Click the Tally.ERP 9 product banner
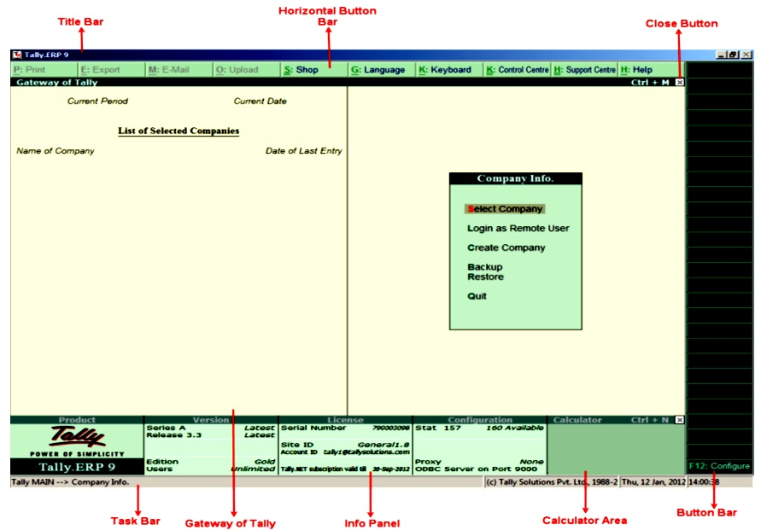 [x=77, y=467]
